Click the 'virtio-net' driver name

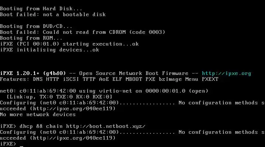(x=116, y=91)
